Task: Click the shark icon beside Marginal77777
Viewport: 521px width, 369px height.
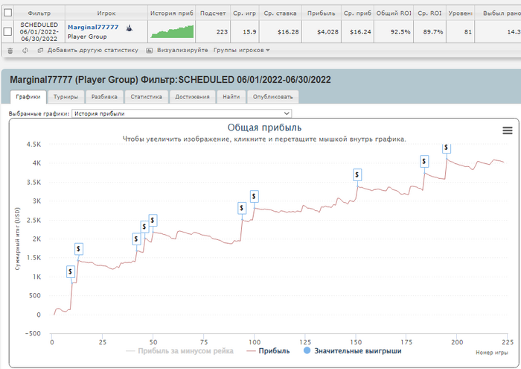Action: point(130,28)
